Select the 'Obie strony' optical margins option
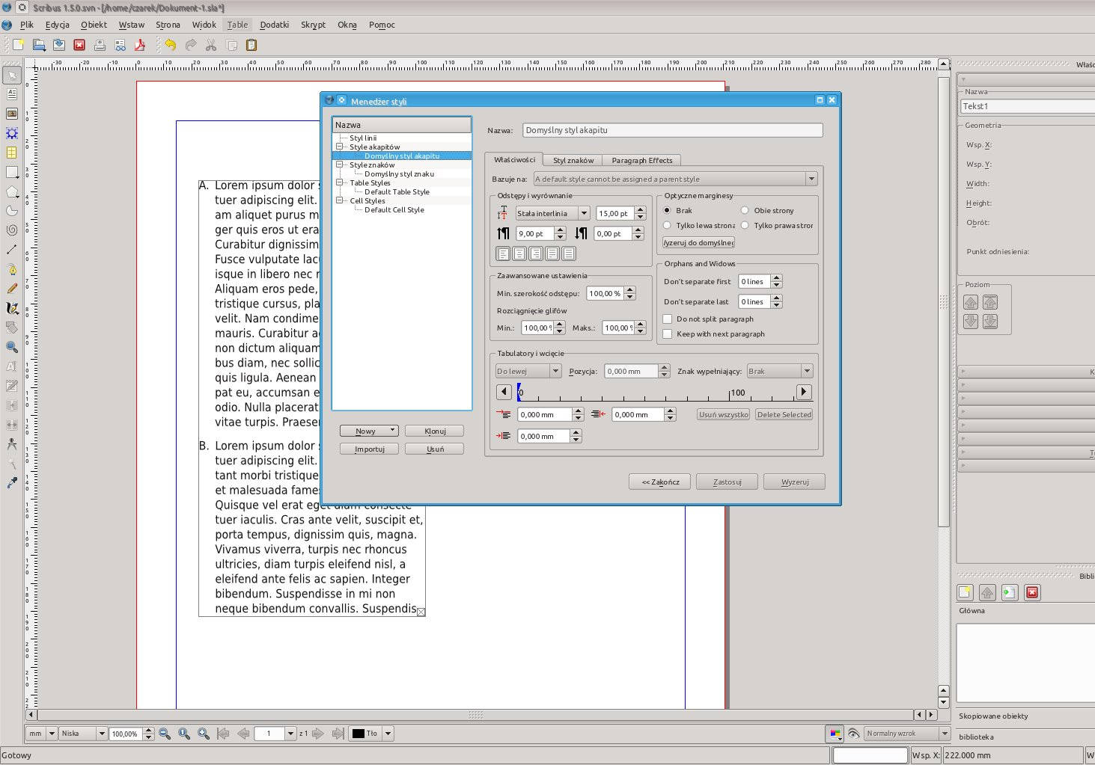This screenshot has height=765, width=1095. [x=745, y=211]
